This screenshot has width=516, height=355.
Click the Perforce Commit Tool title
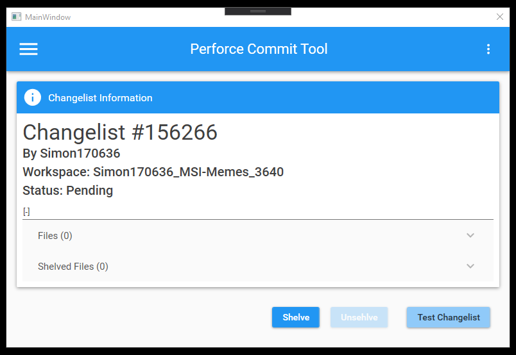pos(259,49)
